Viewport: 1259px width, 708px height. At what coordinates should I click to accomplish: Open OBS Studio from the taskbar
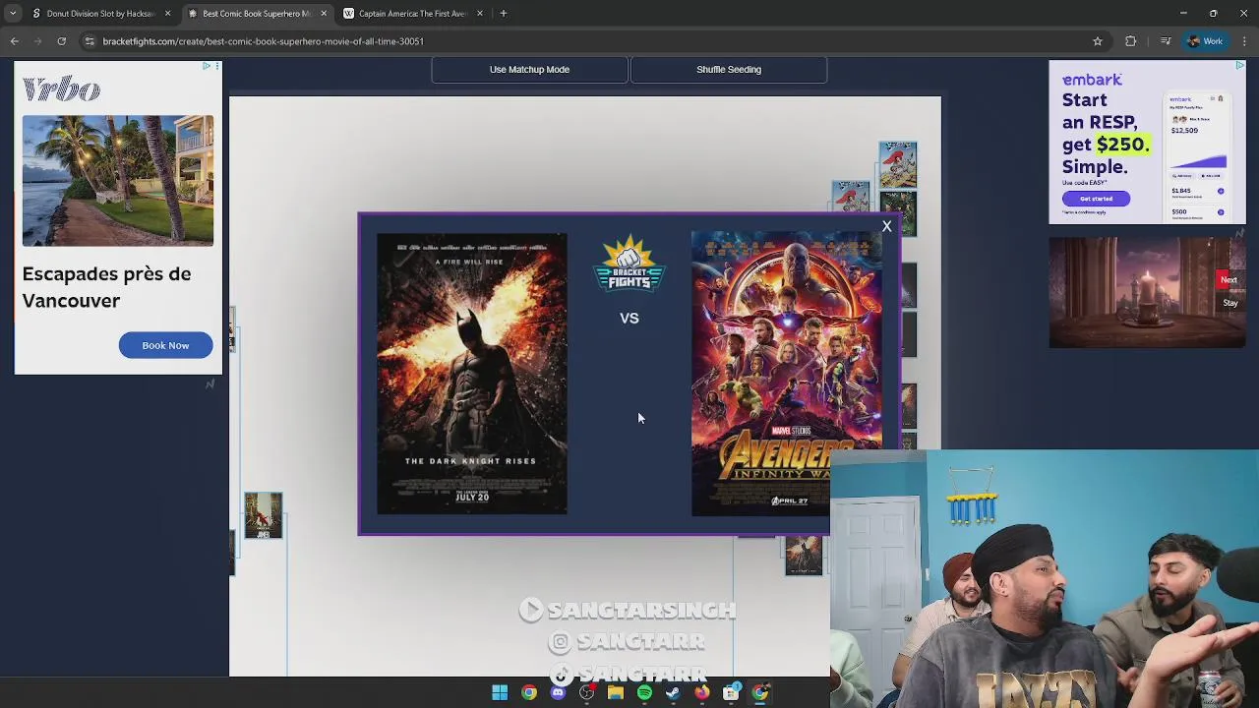(587, 693)
